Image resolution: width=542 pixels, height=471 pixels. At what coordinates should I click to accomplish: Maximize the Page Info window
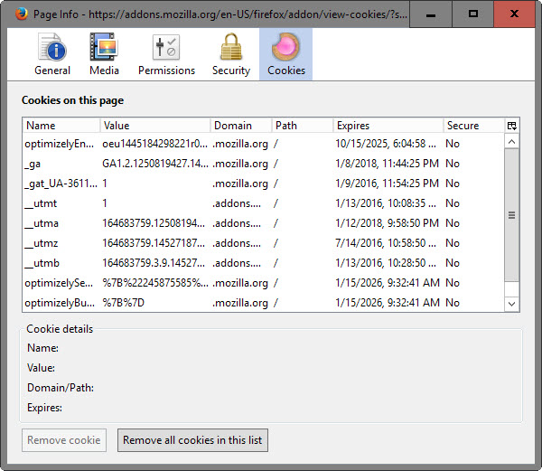pos(472,14)
